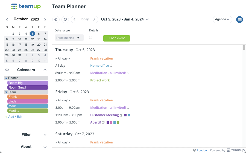
Task: Click the Add event button
Action: coord(116,38)
